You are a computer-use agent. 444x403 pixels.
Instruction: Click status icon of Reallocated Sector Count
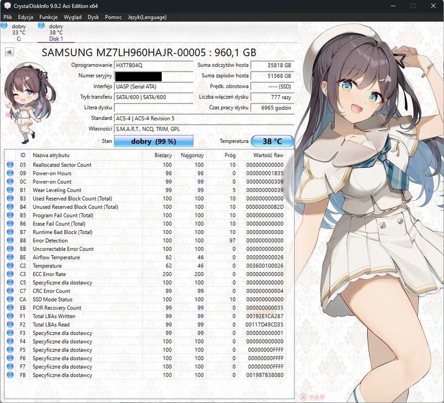[x=10, y=164]
